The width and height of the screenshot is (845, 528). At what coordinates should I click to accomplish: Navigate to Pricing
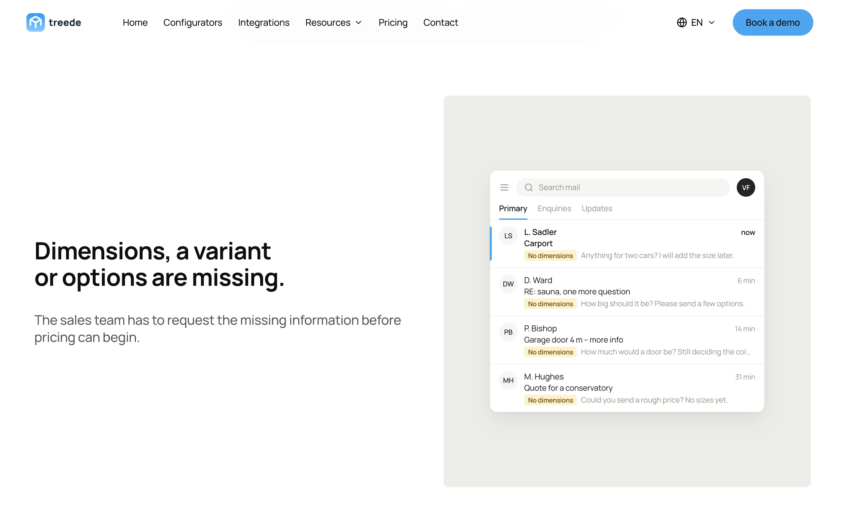(x=393, y=22)
